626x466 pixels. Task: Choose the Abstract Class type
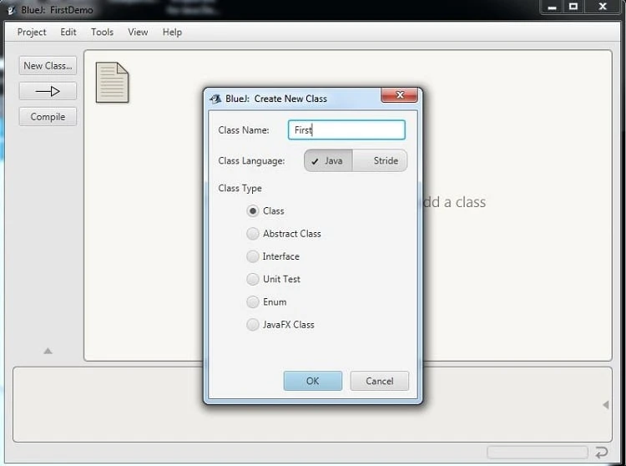(x=253, y=234)
